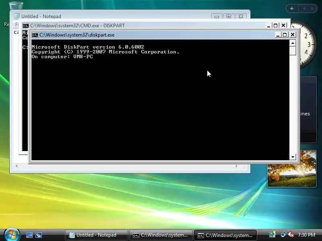This screenshot has height=241, width=322.
Task: Maximize the diskpart.exe window
Action: pyautogui.click(x=285, y=35)
